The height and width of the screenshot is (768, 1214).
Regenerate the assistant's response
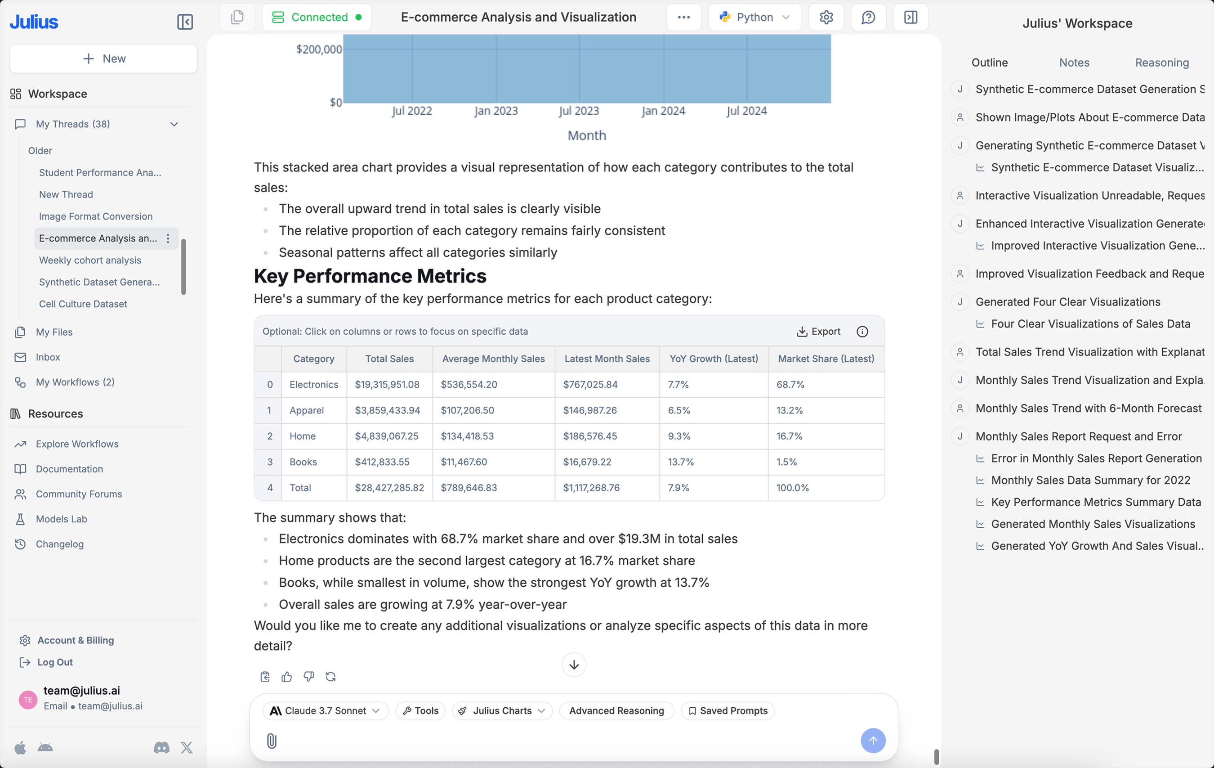tap(331, 676)
